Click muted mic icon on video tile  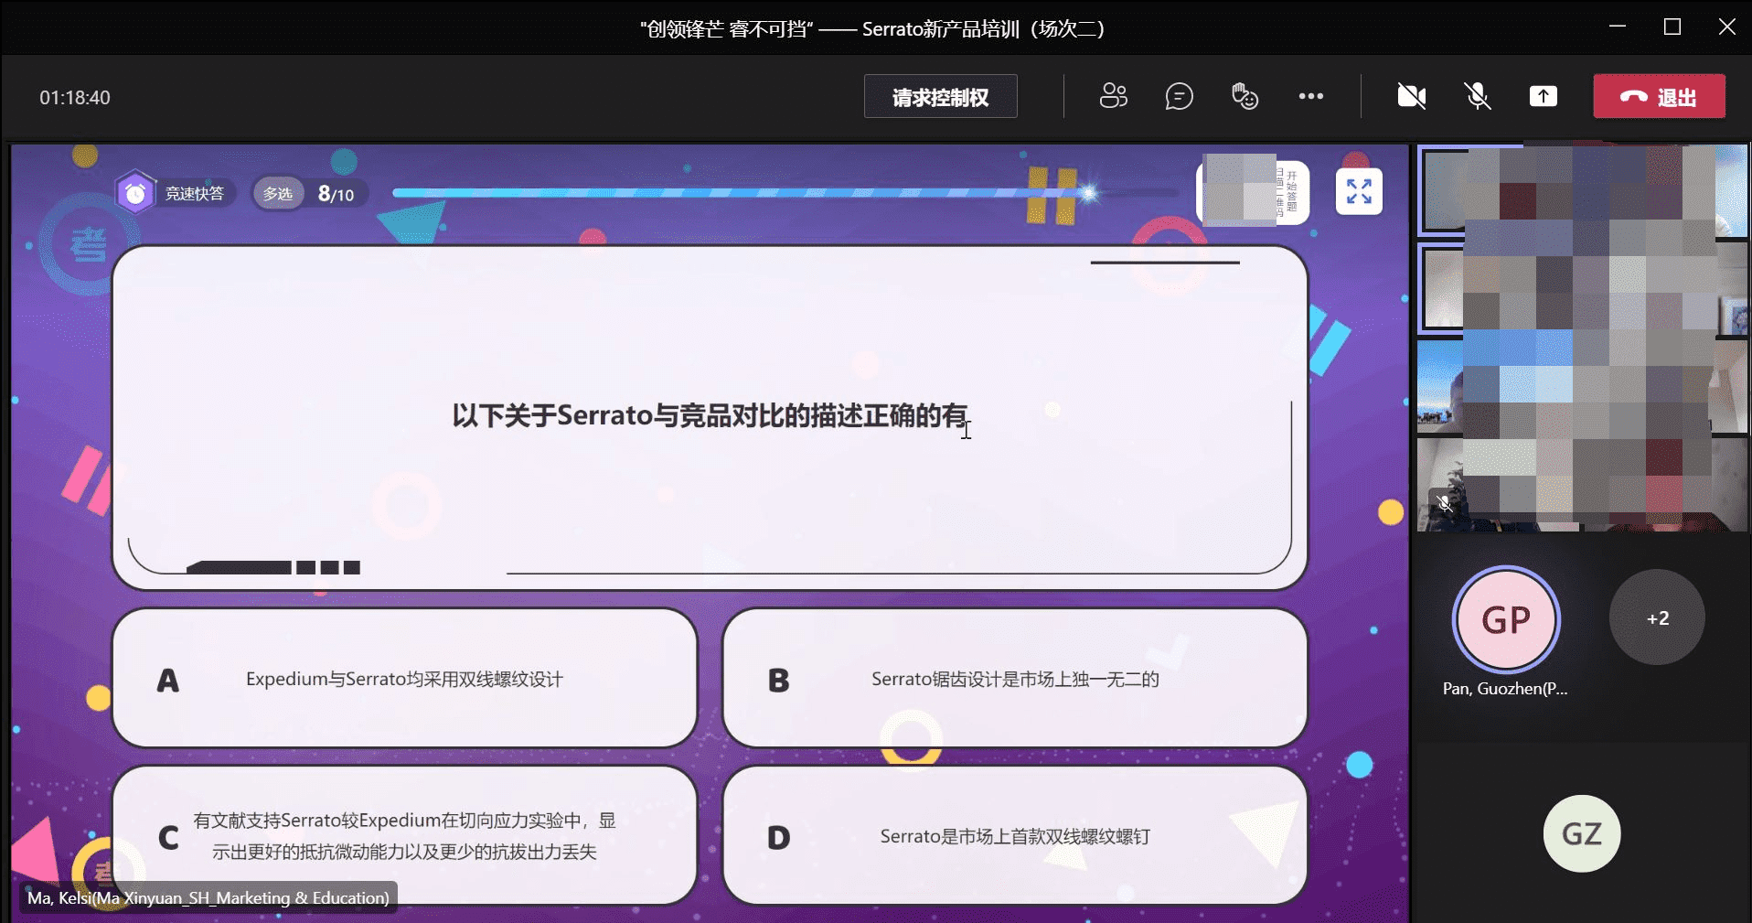point(1445,503)
